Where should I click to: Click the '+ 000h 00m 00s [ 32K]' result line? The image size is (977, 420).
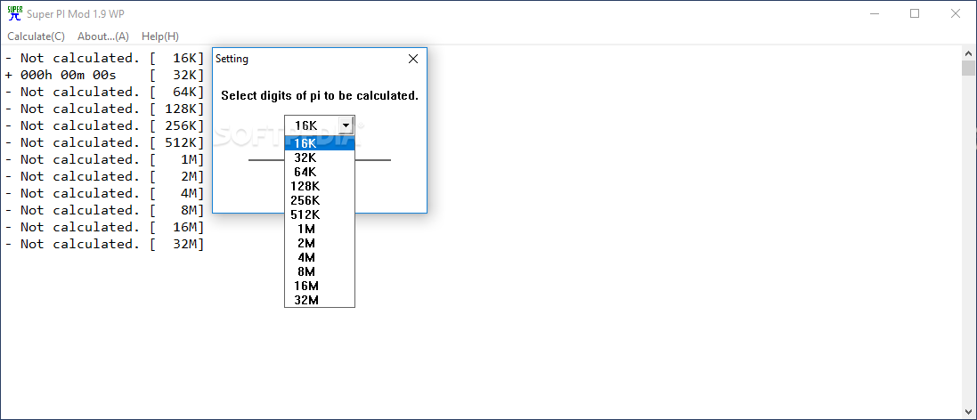click(105, 75)
